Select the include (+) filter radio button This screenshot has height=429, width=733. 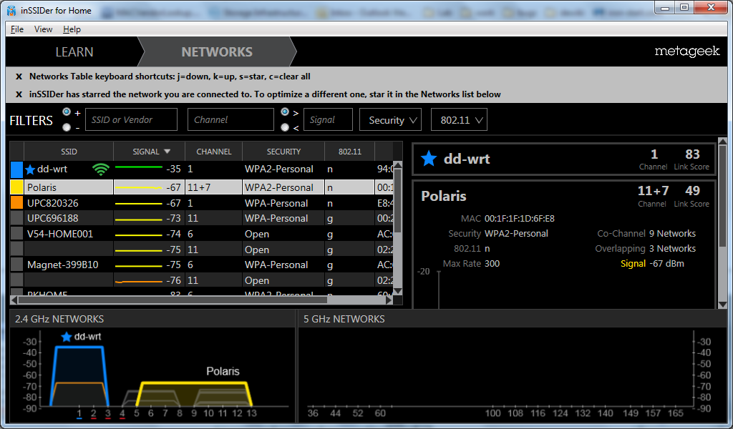coord(67,112)
